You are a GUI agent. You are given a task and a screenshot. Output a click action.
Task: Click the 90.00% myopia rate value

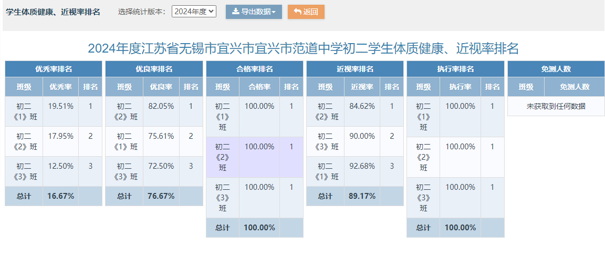(362, 136)
